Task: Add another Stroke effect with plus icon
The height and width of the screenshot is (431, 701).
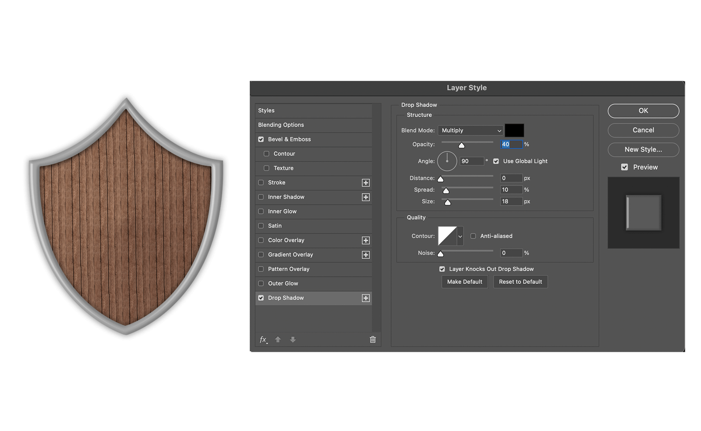Action: pos(366,183)
